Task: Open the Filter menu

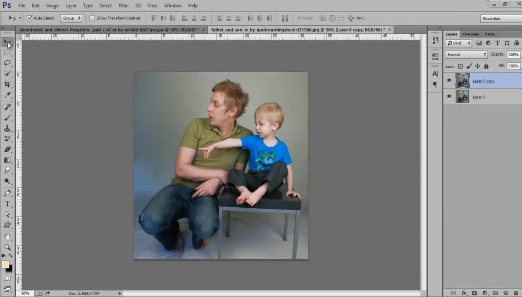Action: (x=124, y=6)
